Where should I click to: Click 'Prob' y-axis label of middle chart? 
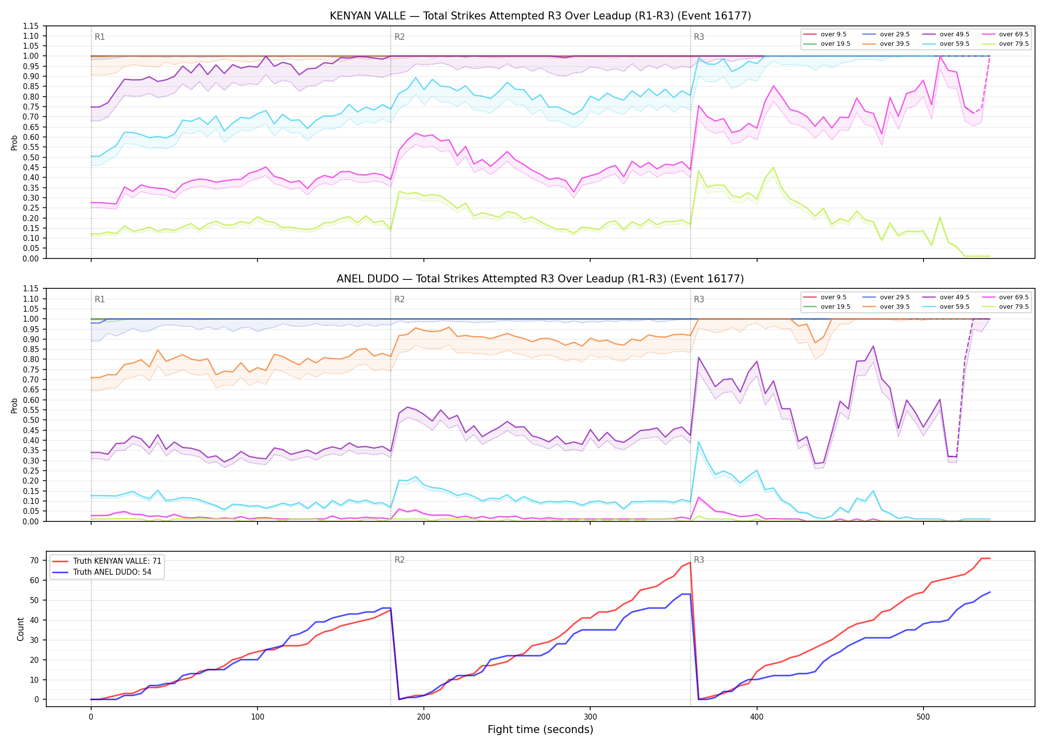pyautogui.click(x=14, y=405)
